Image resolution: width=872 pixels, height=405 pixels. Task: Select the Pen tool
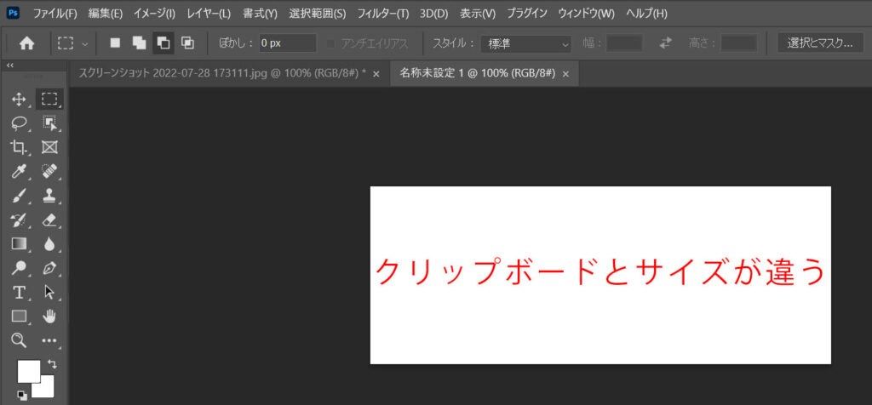coord(49,268)
